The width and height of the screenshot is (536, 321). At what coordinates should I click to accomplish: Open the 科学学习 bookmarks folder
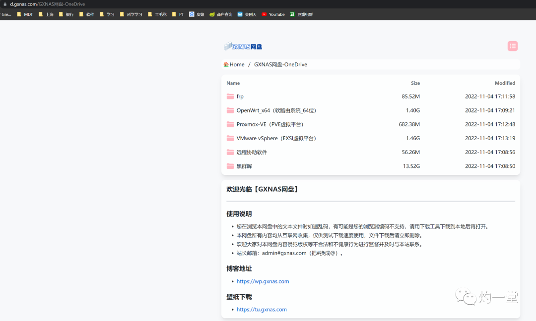coord(131,14)
